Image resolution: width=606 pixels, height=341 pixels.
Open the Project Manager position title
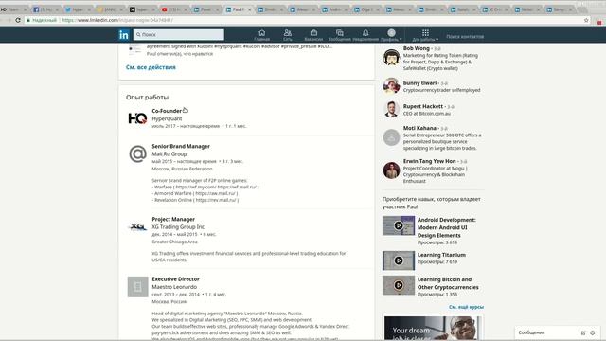click(x=173, y=219)
